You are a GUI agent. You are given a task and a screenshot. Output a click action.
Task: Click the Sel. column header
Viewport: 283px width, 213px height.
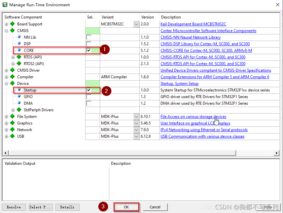click(90, 17)
